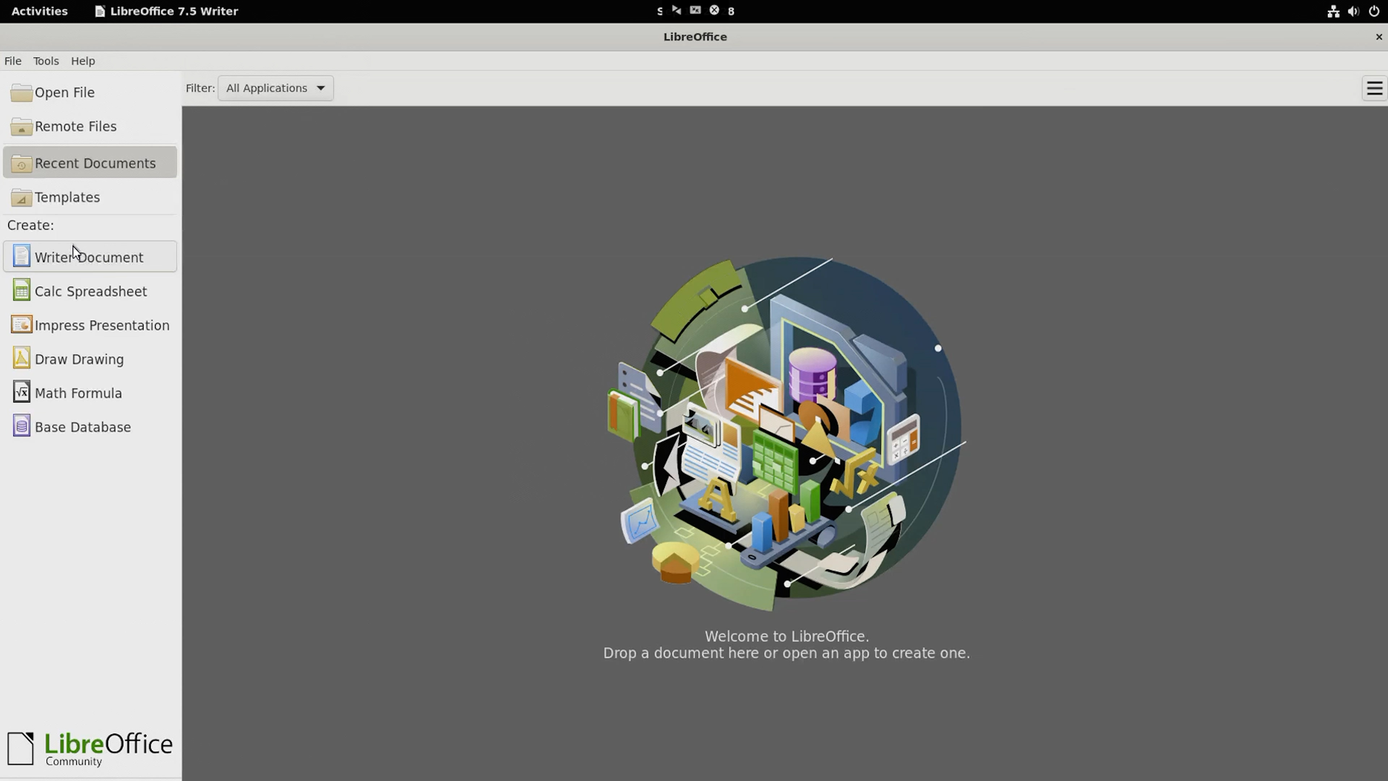Click the Activities overview button

[x=39, y=11]
